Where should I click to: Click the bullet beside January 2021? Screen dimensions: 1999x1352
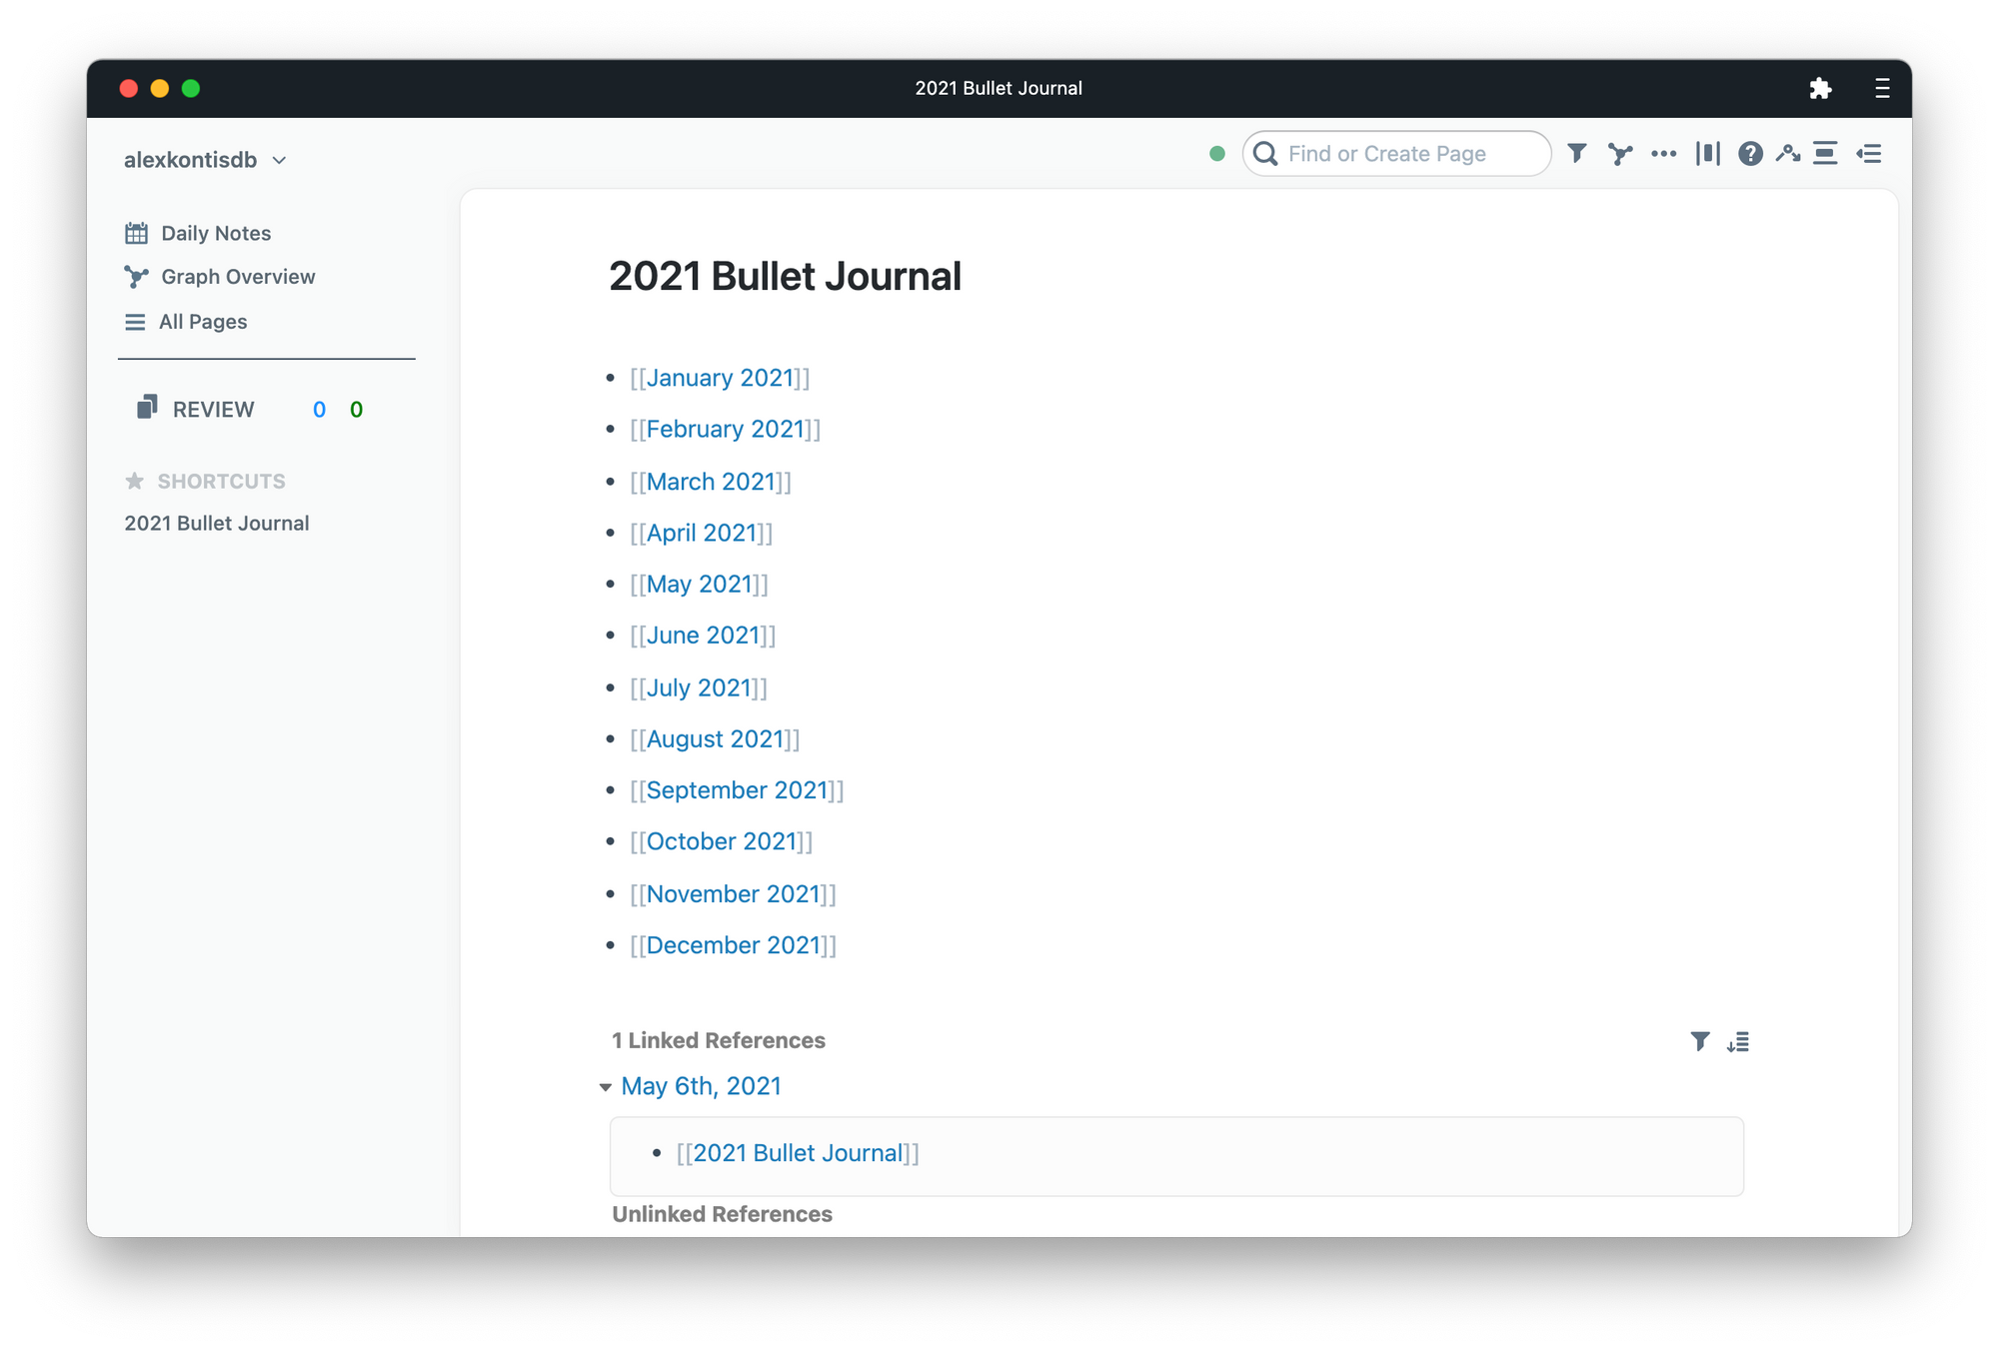point(610,378)
